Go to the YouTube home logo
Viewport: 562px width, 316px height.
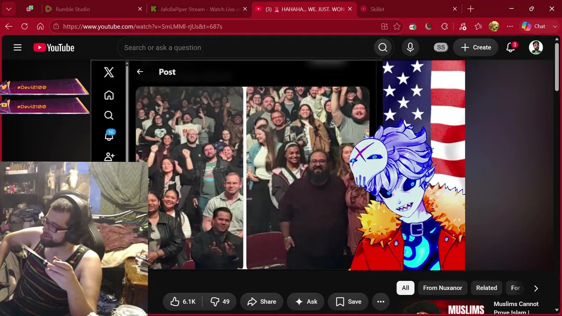pyautogui.click(x=54, y=47)
